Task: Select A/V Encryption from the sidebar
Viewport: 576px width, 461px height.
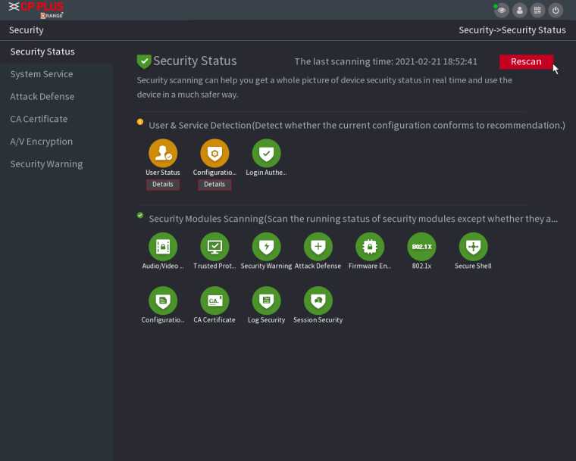Action: point(42,142)
